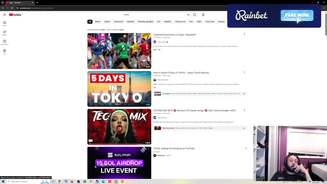The height and width of the screenshot is (184, 327).
Task: Open options menu for 15 SOL Airdrop ad
Action: [246, 148]
